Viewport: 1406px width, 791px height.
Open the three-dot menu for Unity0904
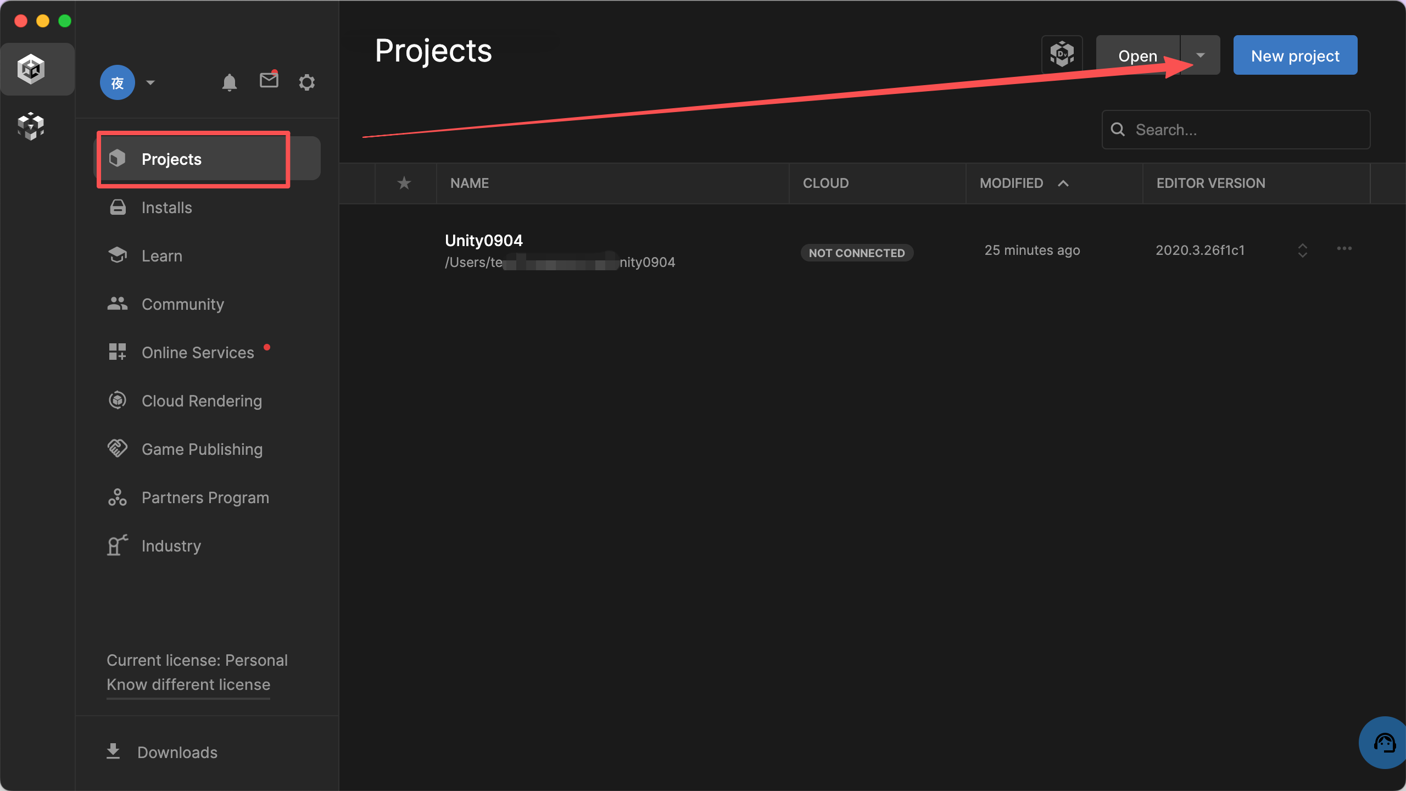(x=1344, y=248)
